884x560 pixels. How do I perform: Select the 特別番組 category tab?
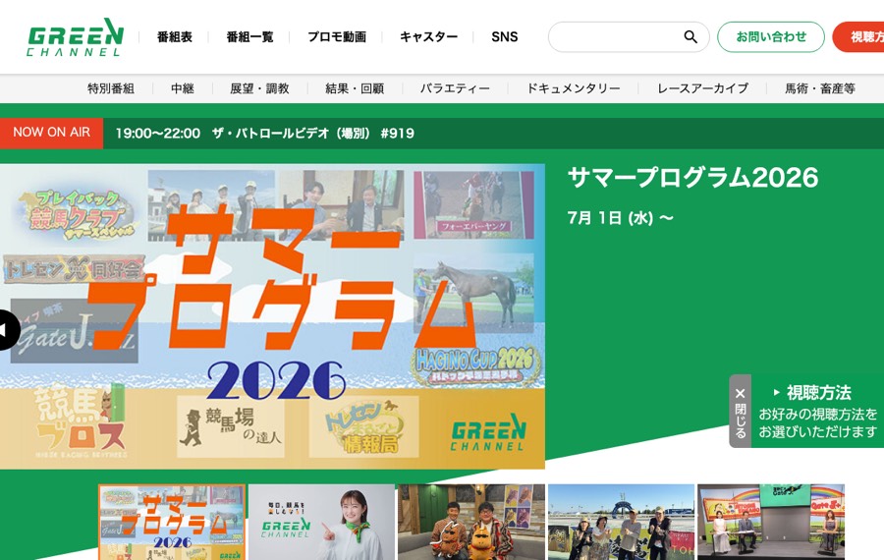111,88
